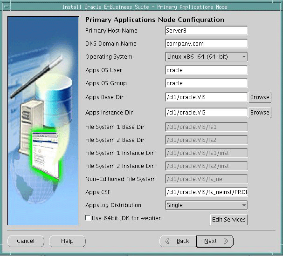The image size is (283, 256).
Task: Click the 'Primary Host Name' label
Action: pos(111,31)
